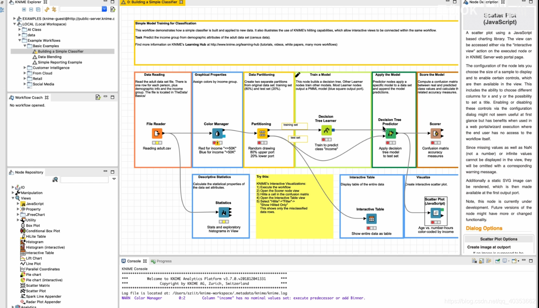Click the synchronize with editor icon in Explorer
This screenshot has height=308, width=539.
(x=54, y=9)
